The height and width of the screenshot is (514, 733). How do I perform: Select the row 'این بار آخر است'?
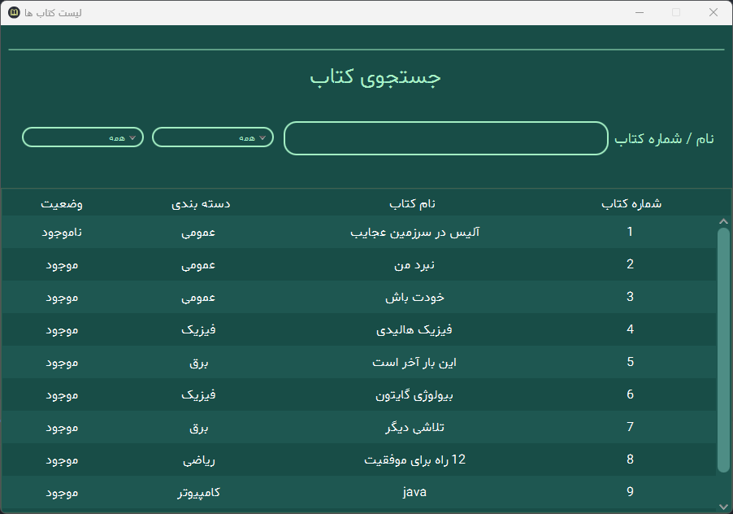click(359, 362)
